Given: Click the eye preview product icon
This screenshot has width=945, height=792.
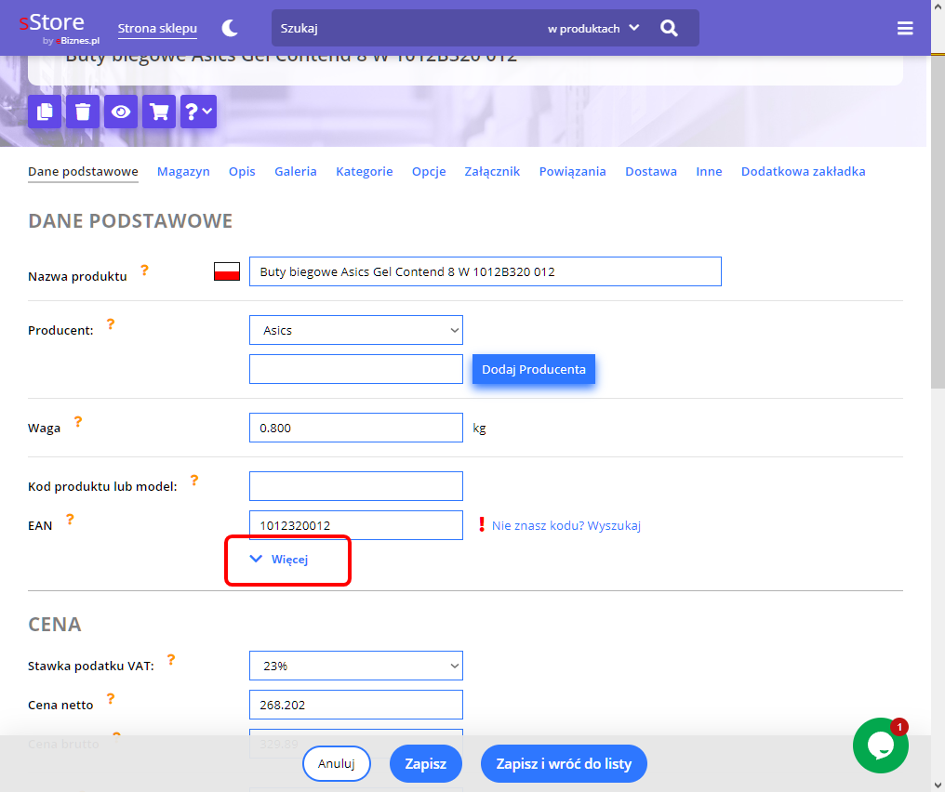Looking at the screenshot, I should [121, 112].
